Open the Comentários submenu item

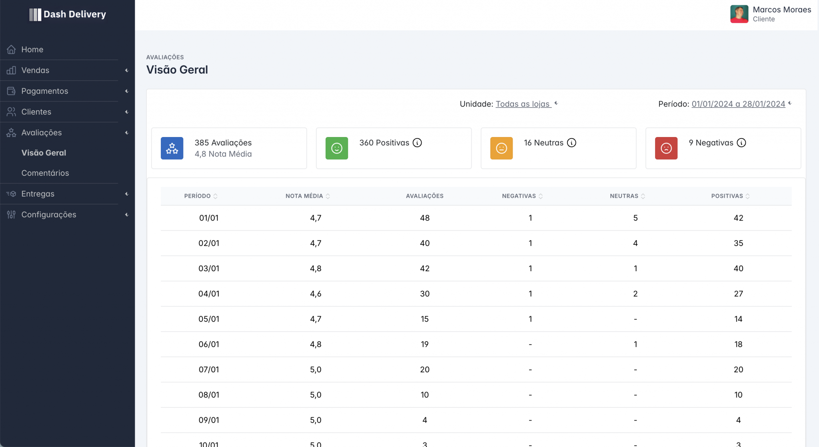point(45,173)
